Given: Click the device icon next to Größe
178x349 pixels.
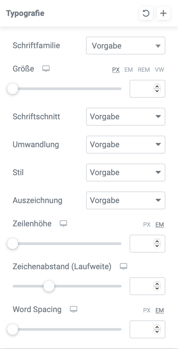Looking at the screenshot, I should point(46,69).
